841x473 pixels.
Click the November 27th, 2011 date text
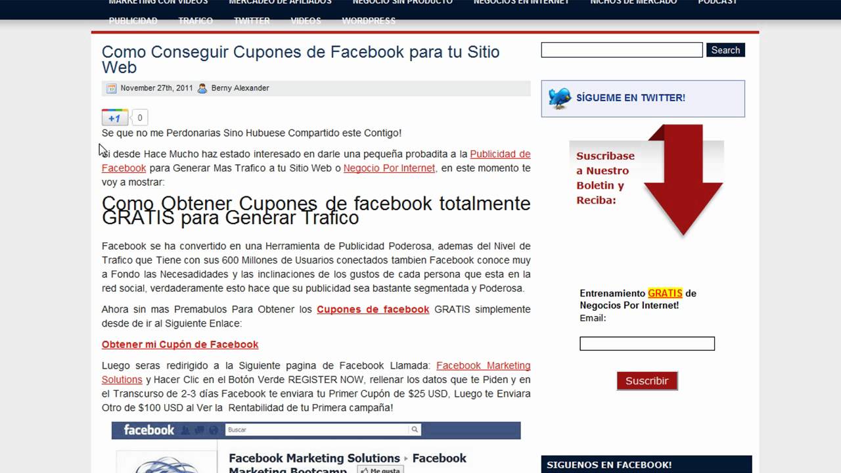pos(156,88)
